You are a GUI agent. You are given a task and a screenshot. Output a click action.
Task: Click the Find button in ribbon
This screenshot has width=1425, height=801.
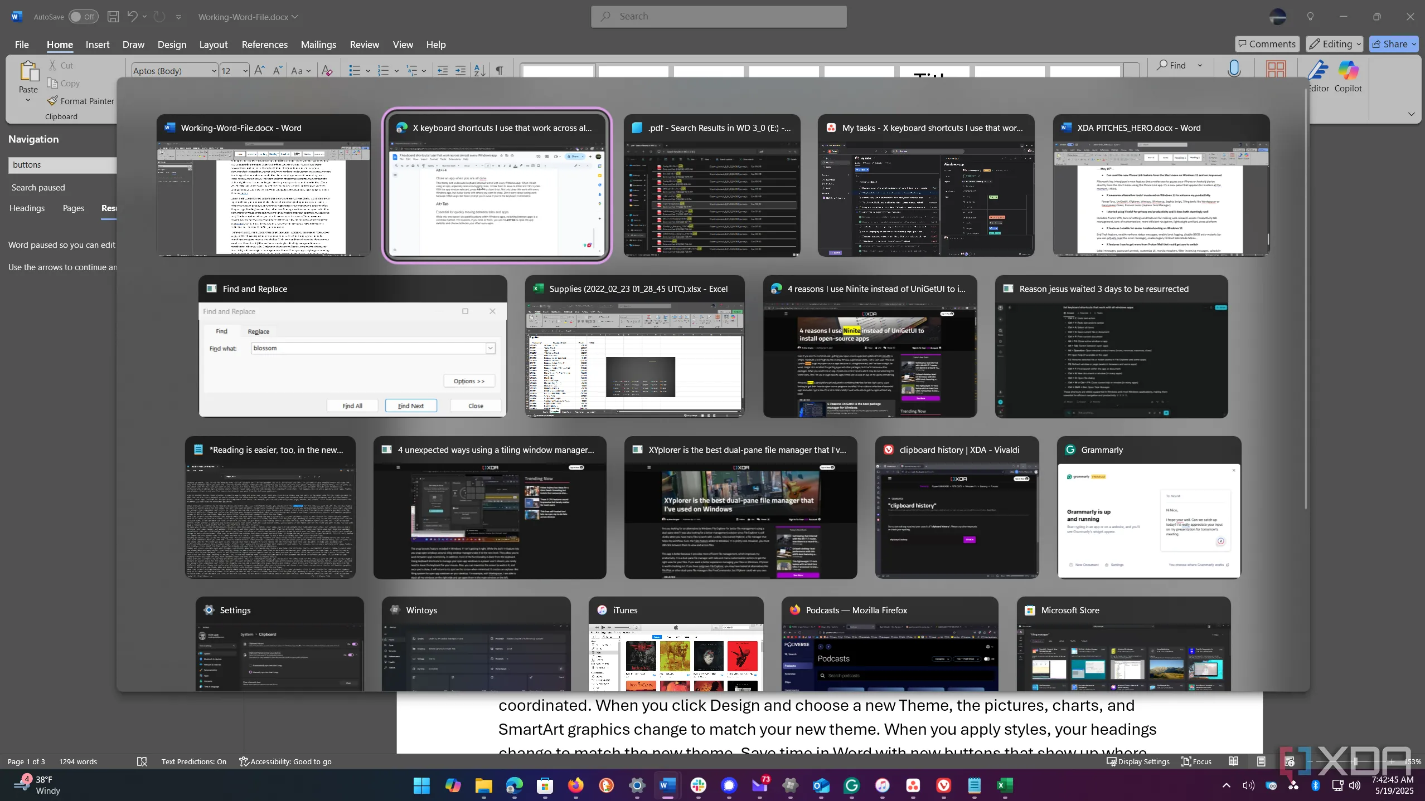[x=1171, y=65]
